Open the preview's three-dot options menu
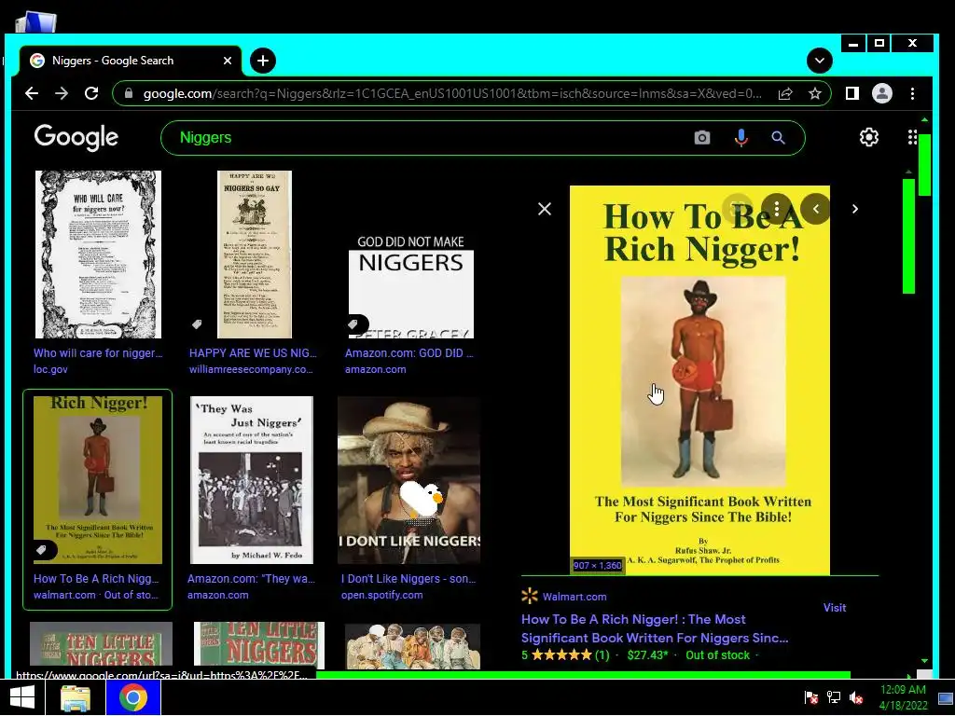 777,209
